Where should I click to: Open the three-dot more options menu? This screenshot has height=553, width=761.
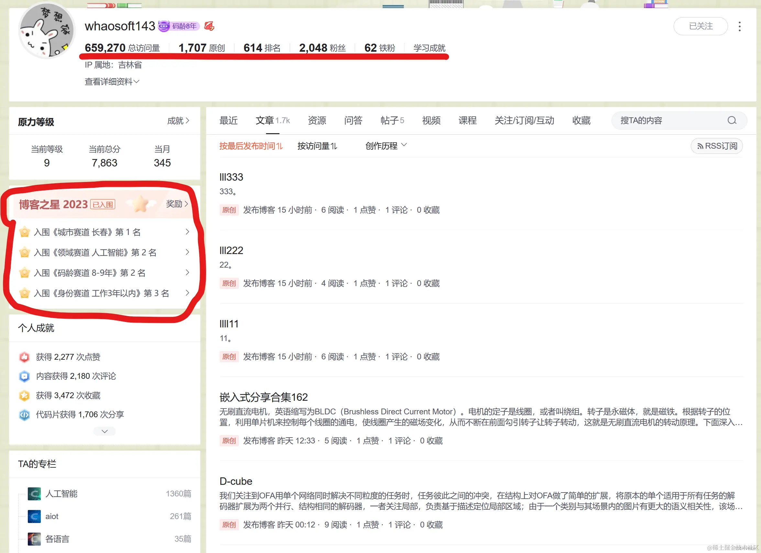click(740, 27)
